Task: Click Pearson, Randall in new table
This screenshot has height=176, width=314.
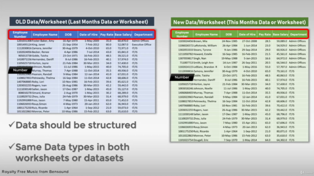Action: (x=204, y=97)
